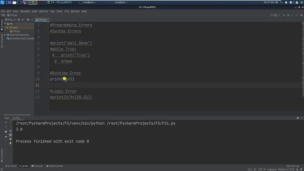Viewport: 304px width, 171px height.
Task: Open the Kali applications menu icon
Action: [x=2, y=2]
